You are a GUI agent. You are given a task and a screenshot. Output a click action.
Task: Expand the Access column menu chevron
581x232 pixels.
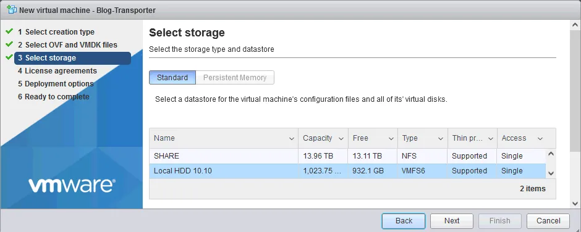coord(540,139)
